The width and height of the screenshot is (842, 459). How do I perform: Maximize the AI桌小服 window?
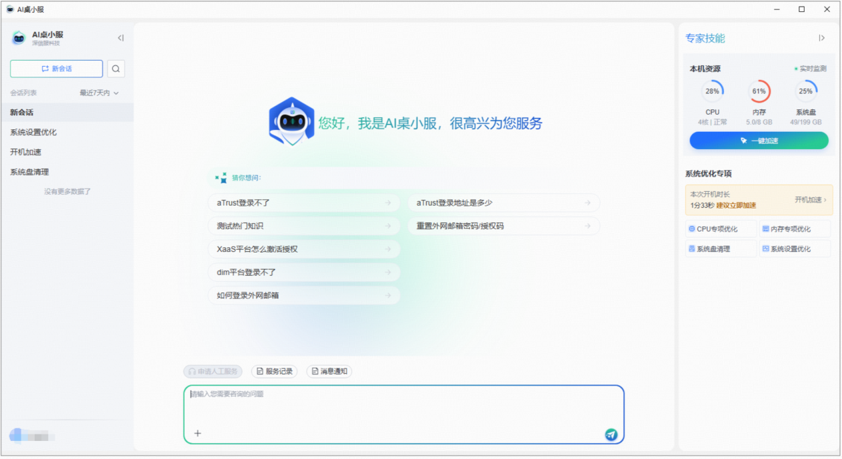(x=801, y=9)
